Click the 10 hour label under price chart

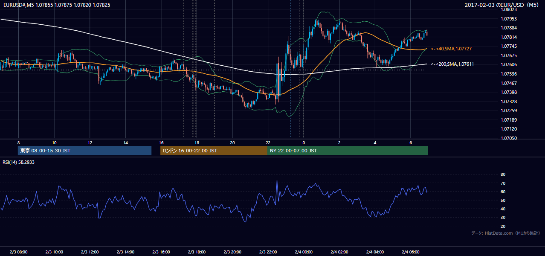click(x=54, y=143)
